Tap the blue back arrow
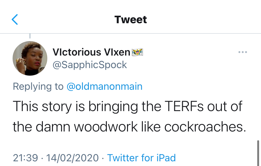The image size is (261, 166). 15,19
